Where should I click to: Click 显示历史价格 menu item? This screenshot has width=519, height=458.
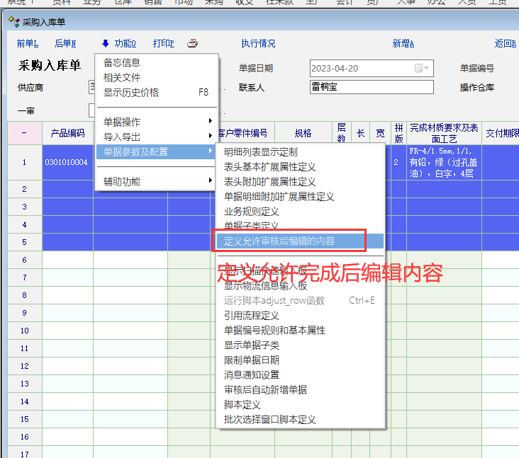coord(131,93)
